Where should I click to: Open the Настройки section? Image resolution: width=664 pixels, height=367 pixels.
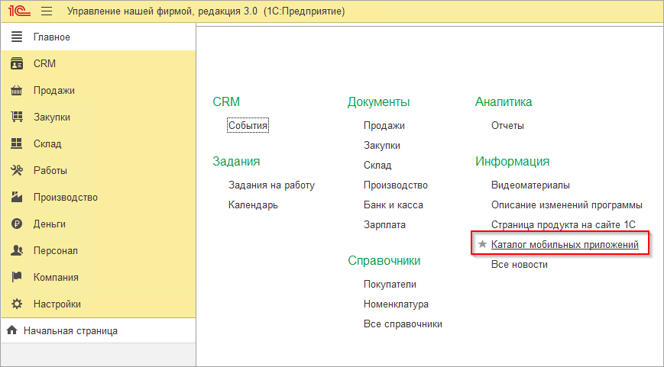pyautogui.click(x=99, y=304)
